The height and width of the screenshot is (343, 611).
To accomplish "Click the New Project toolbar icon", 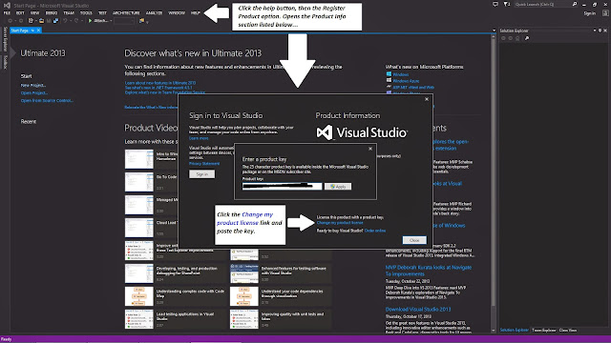I will coord(31,21).
